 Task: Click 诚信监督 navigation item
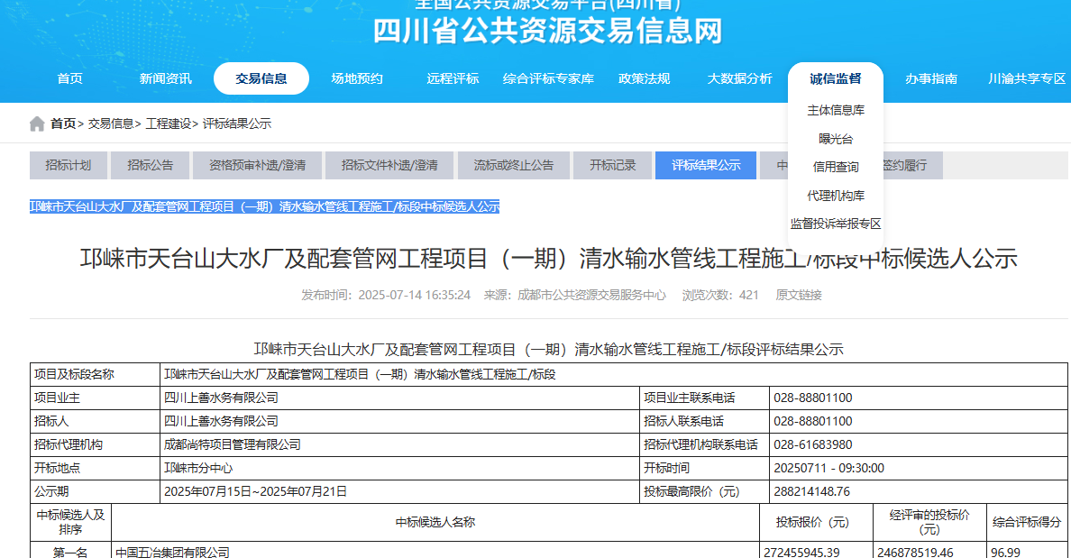836,78
